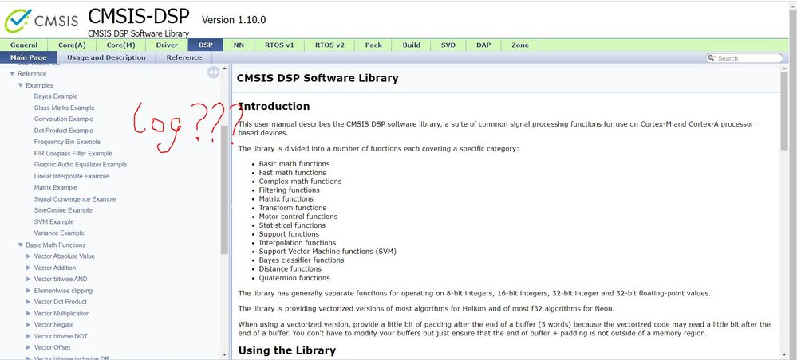Open the General tab
The image size is (797, 360).
24,45
